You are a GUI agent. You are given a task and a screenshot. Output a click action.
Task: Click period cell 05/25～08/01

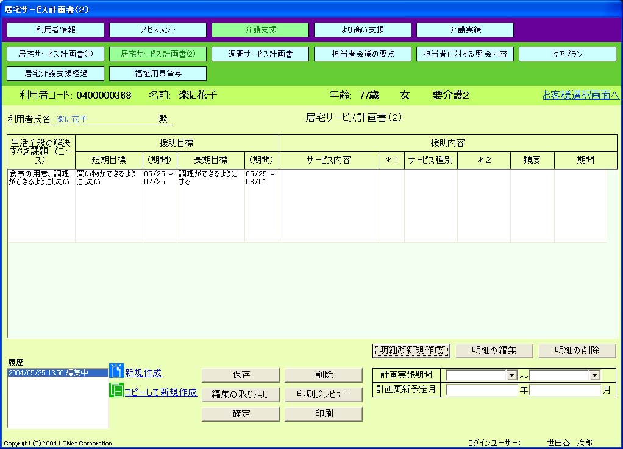[x=262, y=206]
